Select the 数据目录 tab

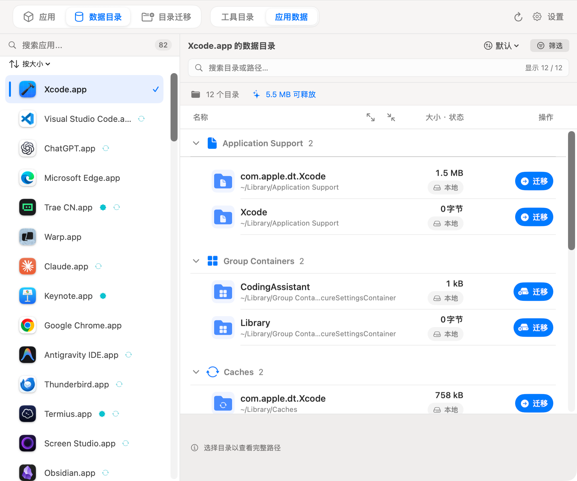(98, 17)
